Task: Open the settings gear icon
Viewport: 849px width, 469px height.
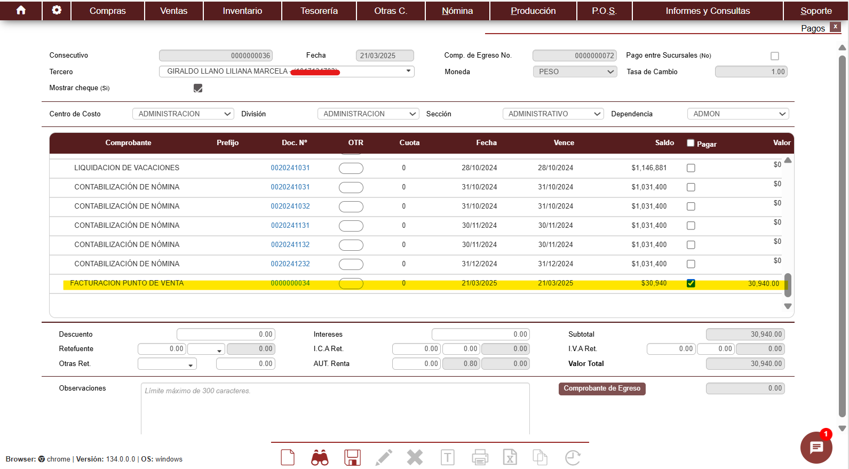Action: pyautogui.click(x=57, y=10)
